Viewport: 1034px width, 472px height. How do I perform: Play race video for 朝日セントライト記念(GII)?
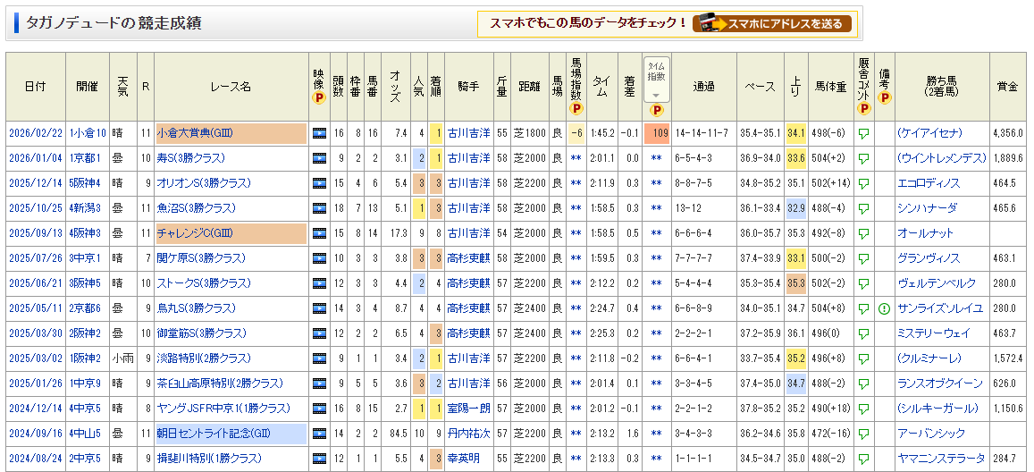point(319,434)
